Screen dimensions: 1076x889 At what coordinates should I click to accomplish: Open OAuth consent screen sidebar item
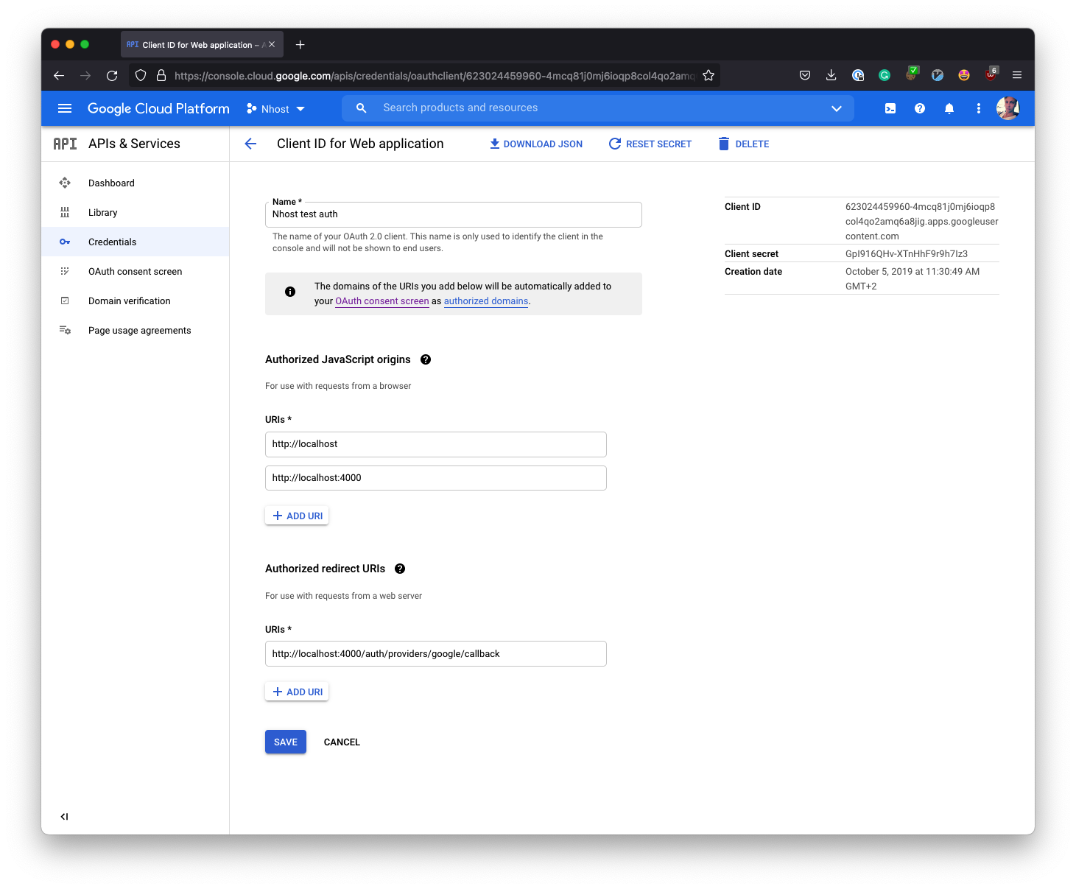click(136, 271)
